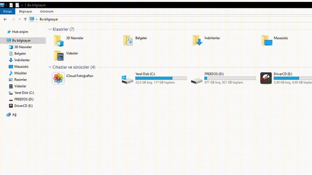Select the FREEDOS (D:) drive icon

[197, 80]
